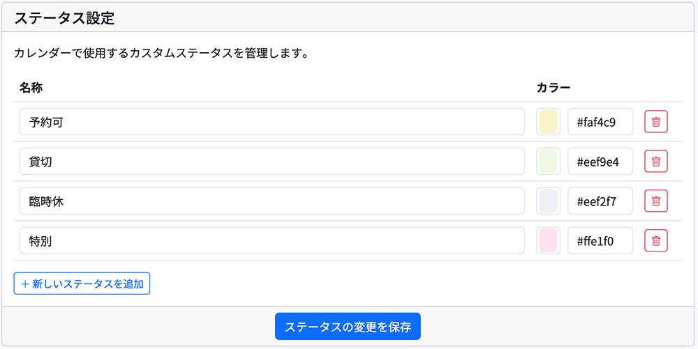This screenshot has height=349, width=698.
Task: Open the 臨時休 pale blue color swatch
Action: (548, 201)
